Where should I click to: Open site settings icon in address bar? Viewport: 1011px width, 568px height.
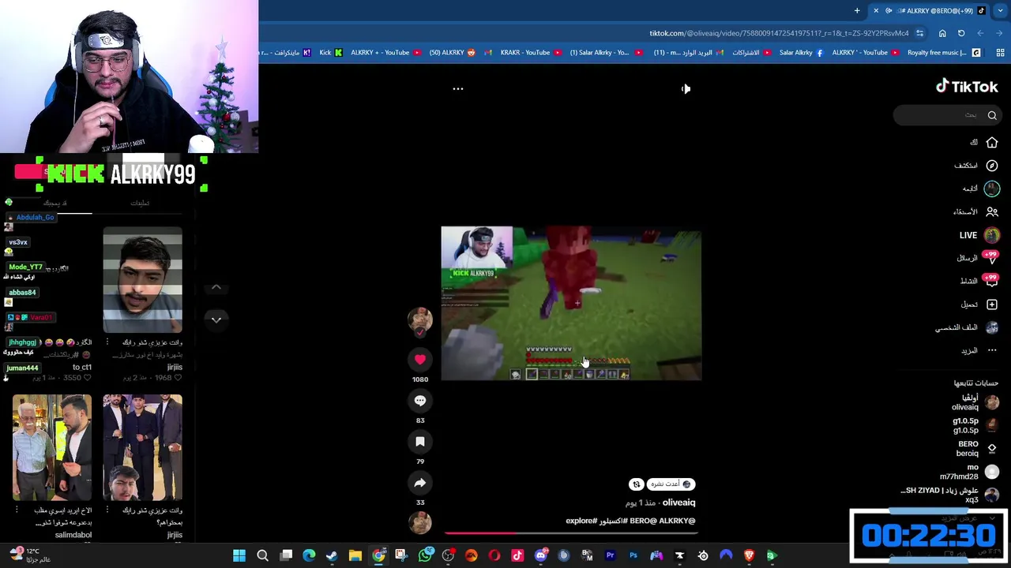point(920,33)
